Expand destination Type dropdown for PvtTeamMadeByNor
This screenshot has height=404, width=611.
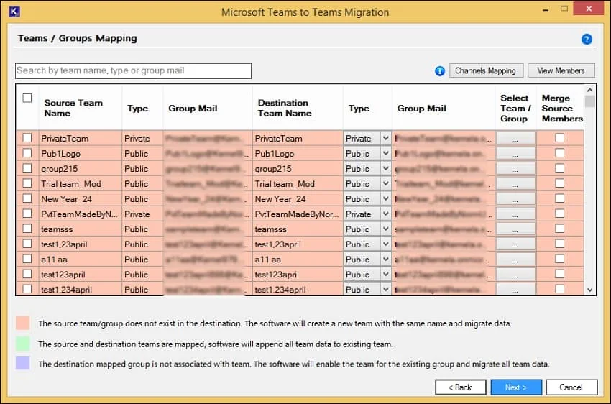(385, 214)
